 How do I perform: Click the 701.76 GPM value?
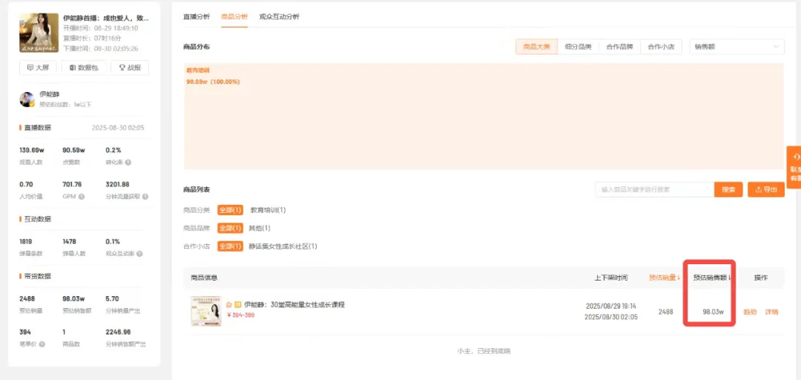[x=72, y=184]
